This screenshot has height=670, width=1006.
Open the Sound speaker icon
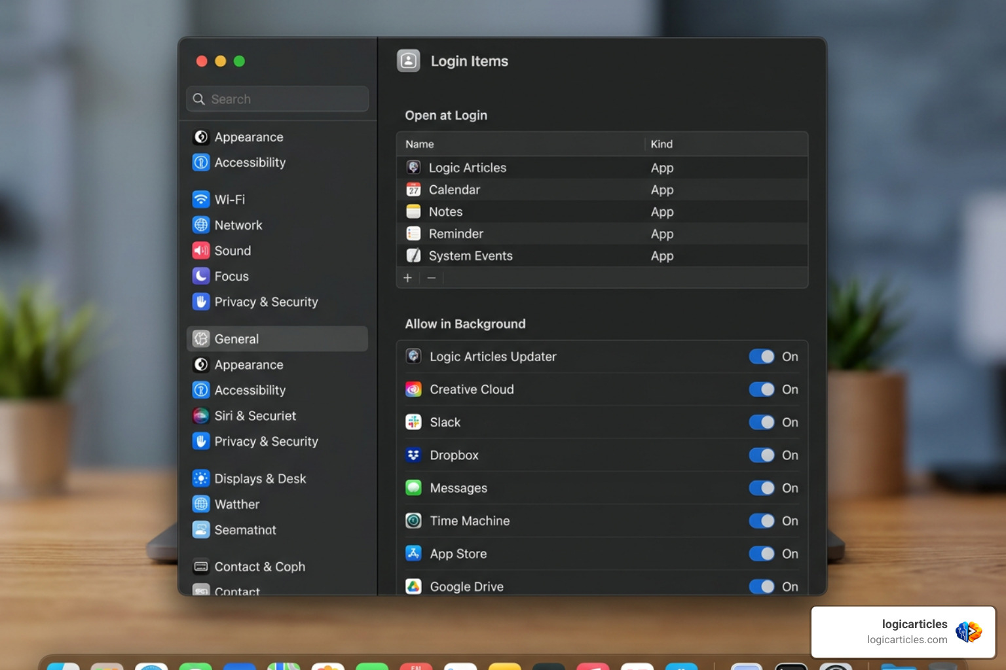[201, 251]
